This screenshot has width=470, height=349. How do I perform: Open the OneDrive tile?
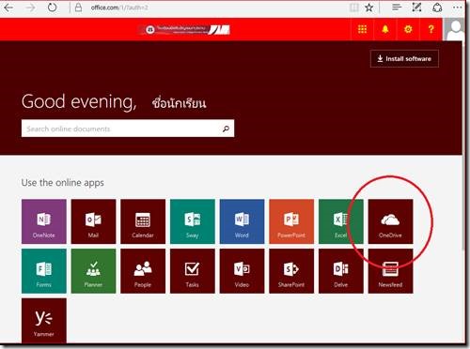[x=390, y=221]
